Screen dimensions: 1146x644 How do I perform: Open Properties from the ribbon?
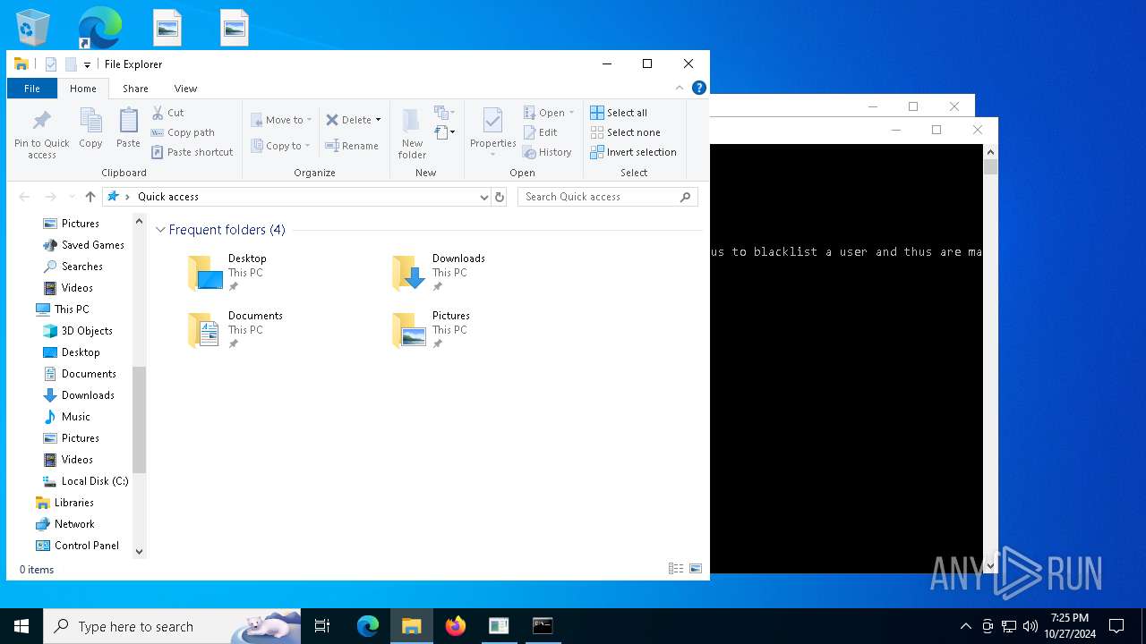[492, 132]
